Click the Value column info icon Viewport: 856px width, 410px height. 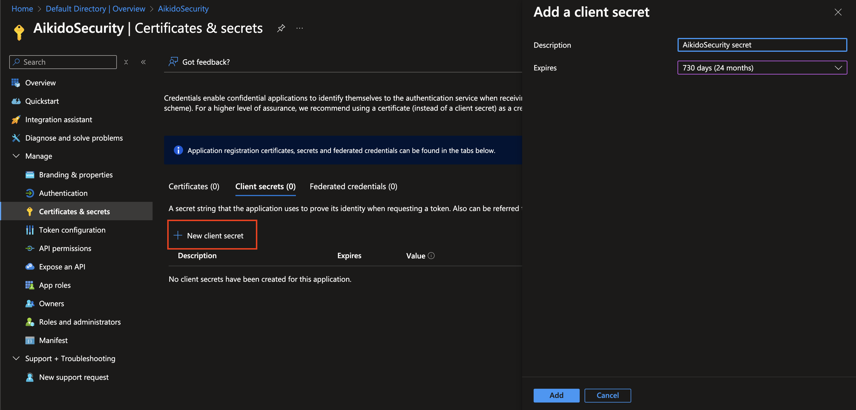tap(431, 256)
